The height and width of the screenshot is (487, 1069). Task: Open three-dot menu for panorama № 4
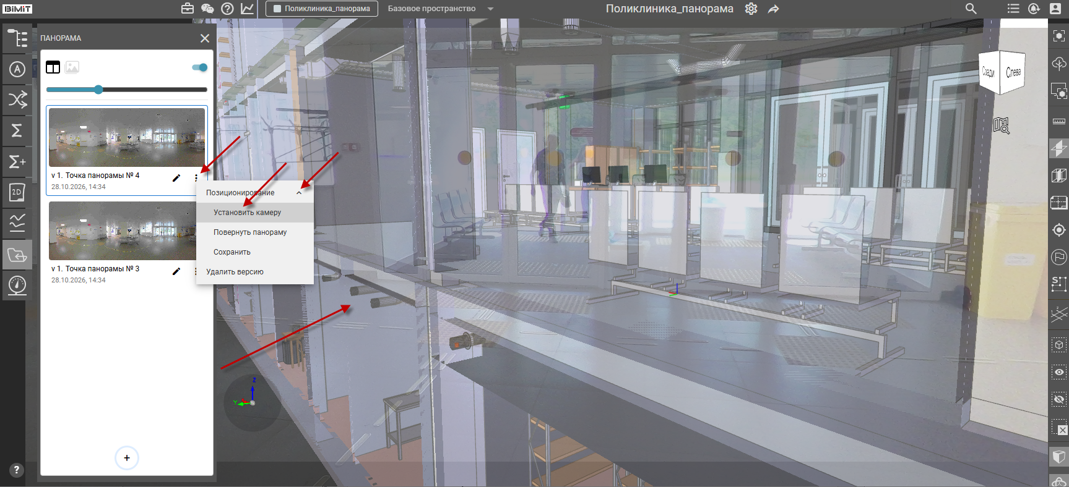click(x=196, y=178)
